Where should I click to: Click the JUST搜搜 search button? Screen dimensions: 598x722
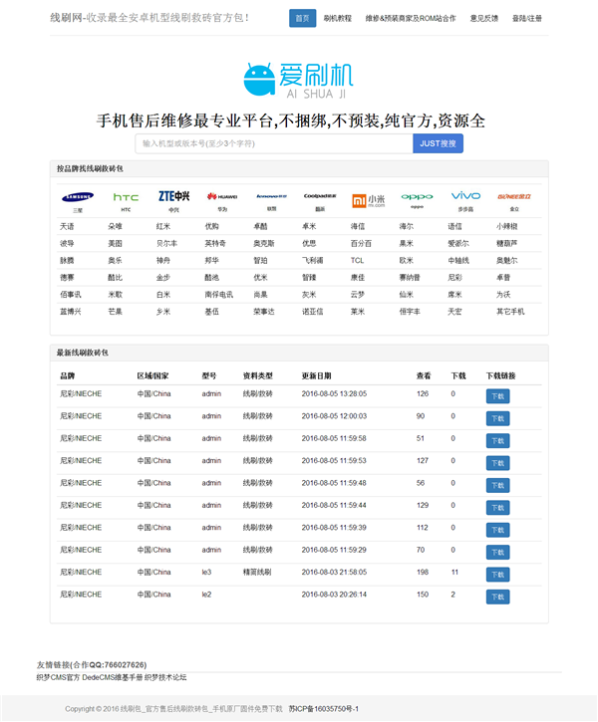point(438,143)
